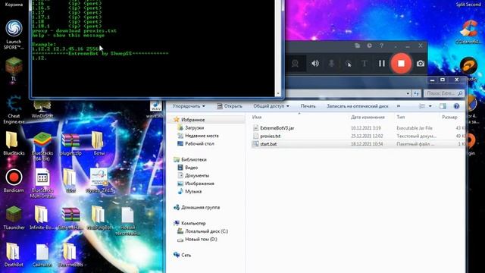Open Документы library
The height and width of the screenshot is (273, 485).
pos(197,175)
